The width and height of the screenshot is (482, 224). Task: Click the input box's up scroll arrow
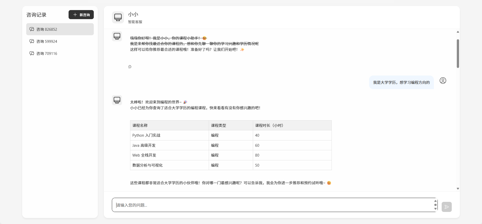(x=435, y=201)
